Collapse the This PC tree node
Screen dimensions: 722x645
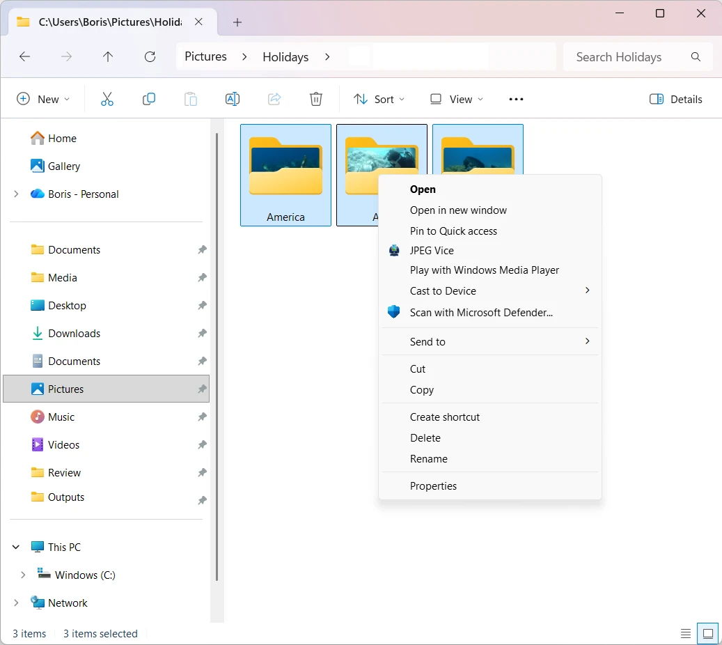pos(15,547)
